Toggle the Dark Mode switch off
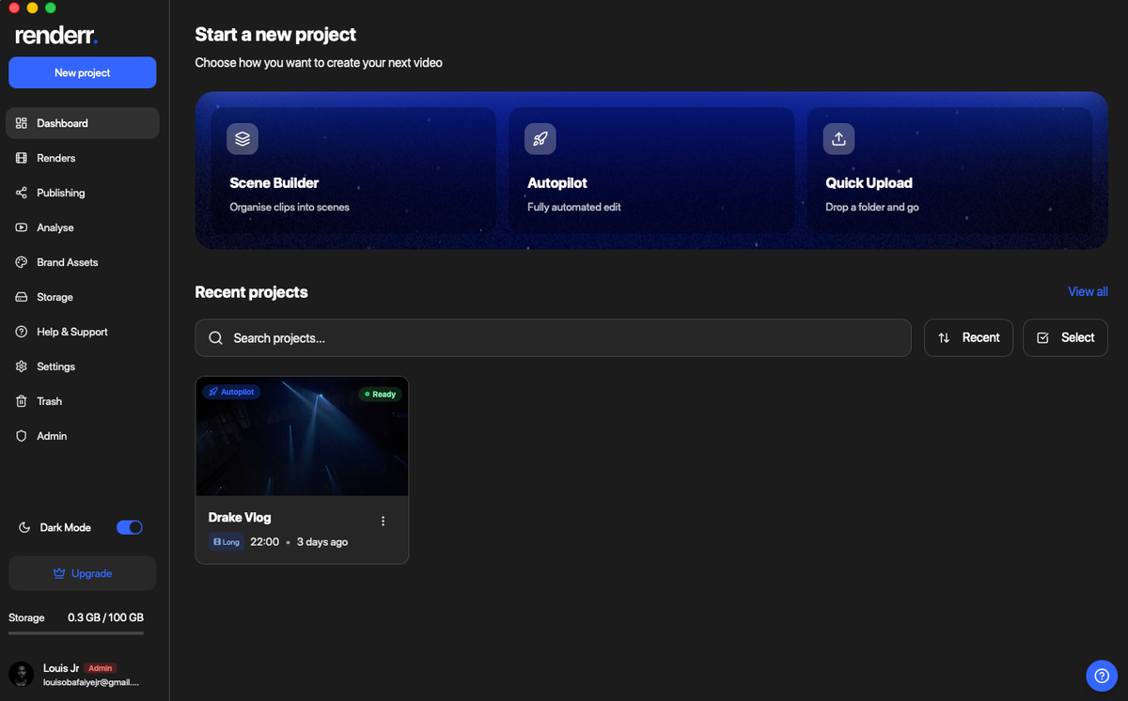1128x701 pixels. tap(130, 527)
